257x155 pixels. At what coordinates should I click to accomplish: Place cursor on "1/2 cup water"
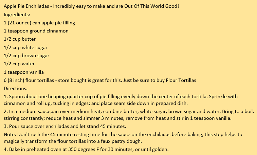pyautogui.click(x=19, y=64)
